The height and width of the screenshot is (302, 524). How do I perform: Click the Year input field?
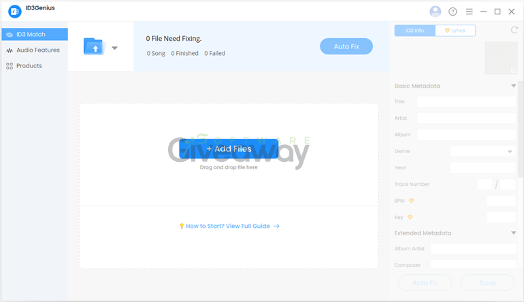(x=482, y=168)
